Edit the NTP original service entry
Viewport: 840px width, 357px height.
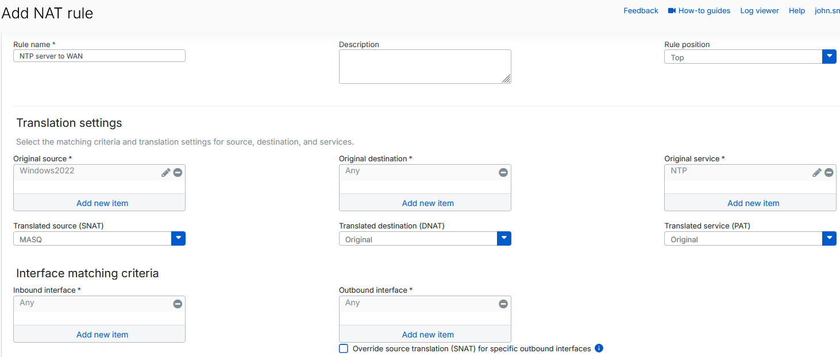tap(817, 172)
